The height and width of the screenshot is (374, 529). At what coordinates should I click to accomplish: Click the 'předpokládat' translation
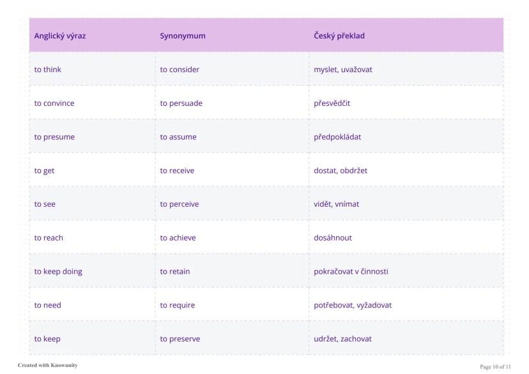(x=337, y=137)
